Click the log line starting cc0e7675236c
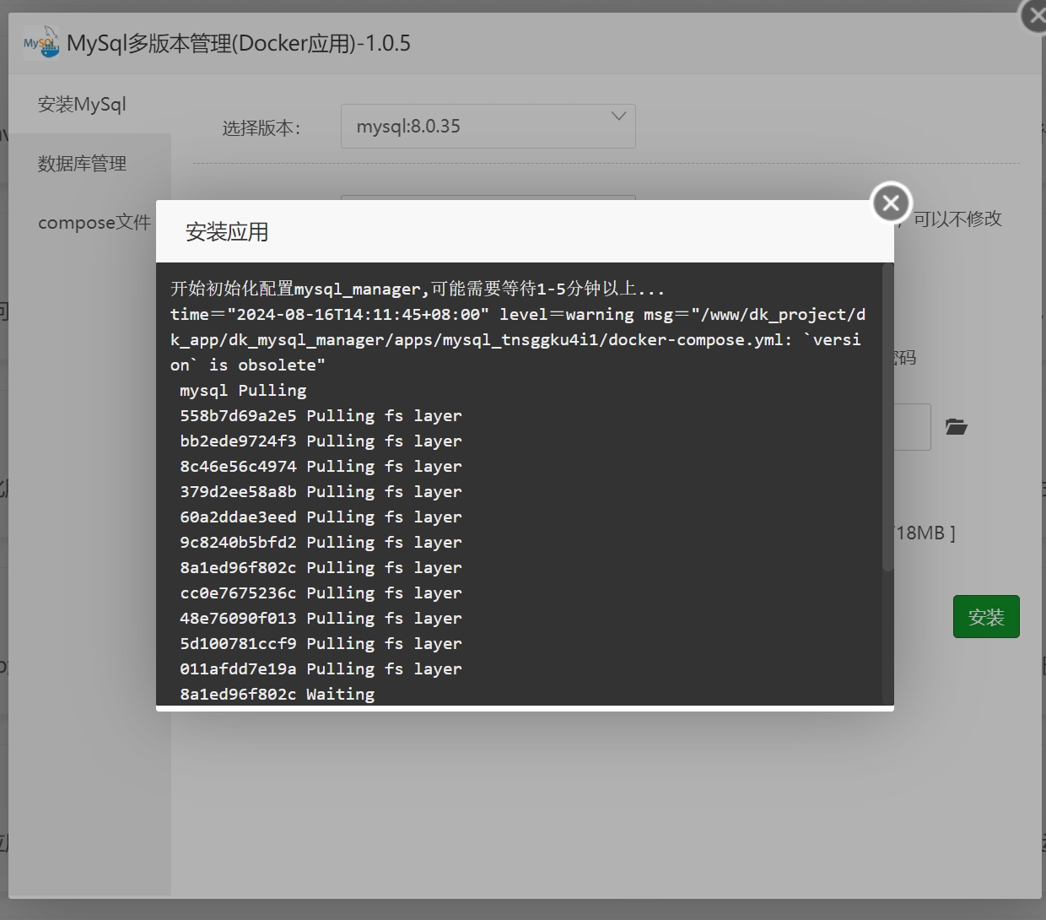The height and width of the screenshot is (920, 1046). 321,593
